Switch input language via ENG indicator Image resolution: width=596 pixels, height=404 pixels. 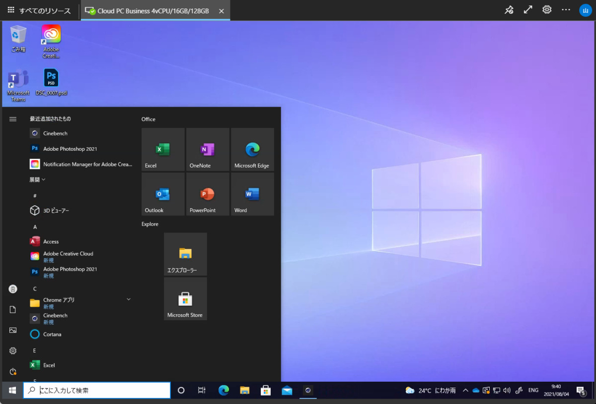pyautogui.click(x=533, y=390)
